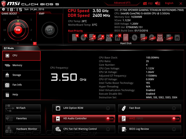
Task: Open the Hardware Monitor
Action: [x=23, y=129]
